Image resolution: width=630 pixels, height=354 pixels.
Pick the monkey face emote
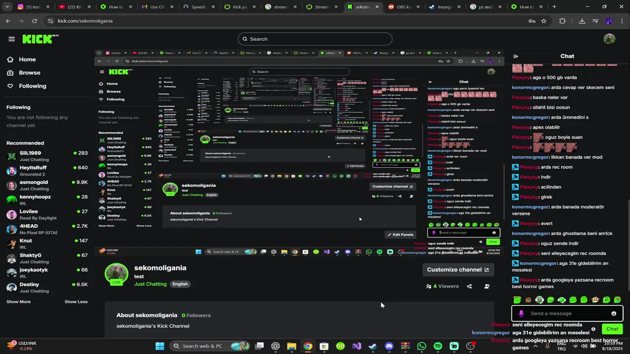point(595,299)
